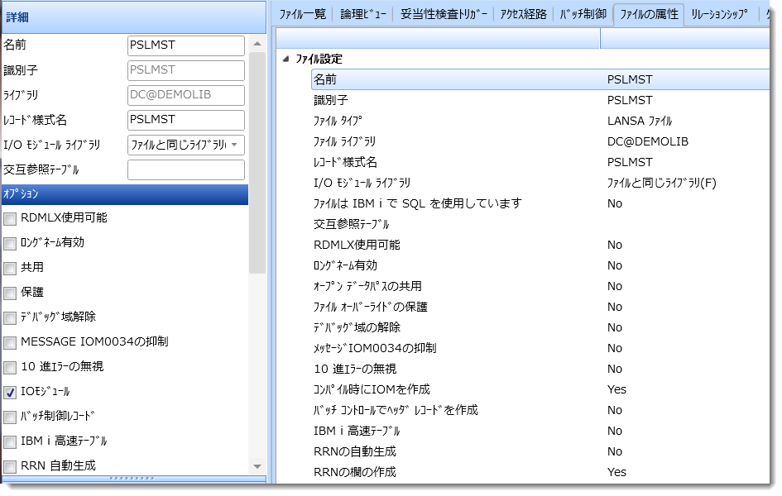Check the 10 進ｴﾗｰの無視 option
Image resolution: width=782 pixels, height=496 pixels.
click(x=10, y=368)
